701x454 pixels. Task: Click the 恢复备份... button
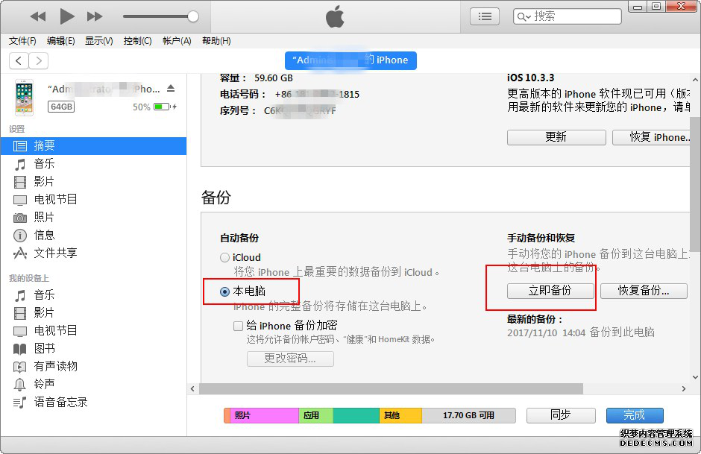click(x=644, y=291)
